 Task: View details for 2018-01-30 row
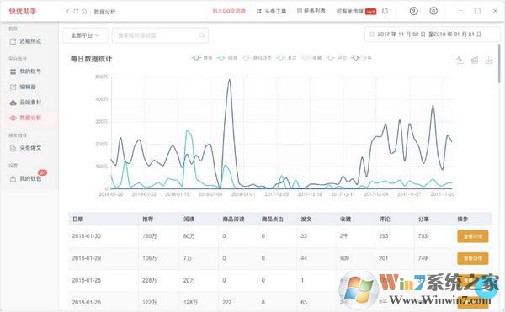473,236
